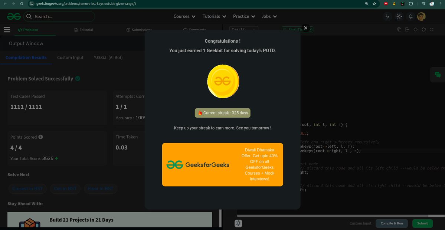
Task: Click the browser address bar URL
Action: pyautogui.click(x=86, y=4)
